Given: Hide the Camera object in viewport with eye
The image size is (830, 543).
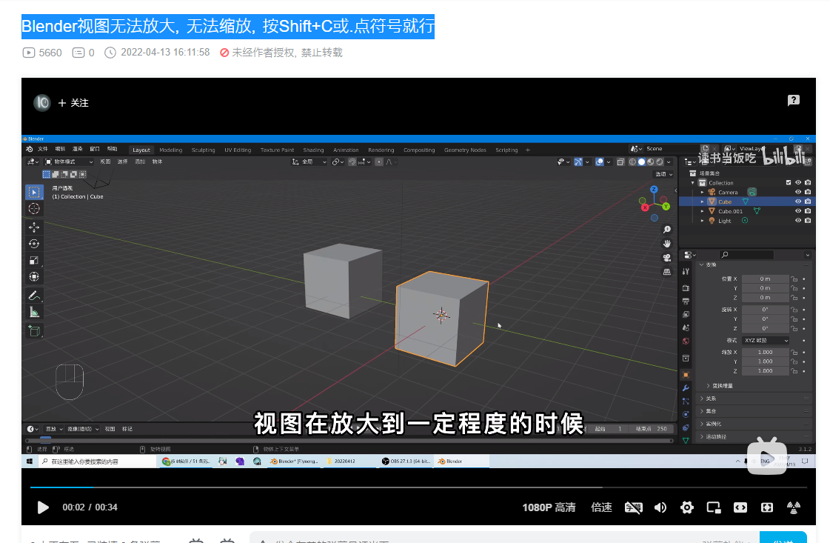Looking at the screenshot, I should [x=798, y=192].
